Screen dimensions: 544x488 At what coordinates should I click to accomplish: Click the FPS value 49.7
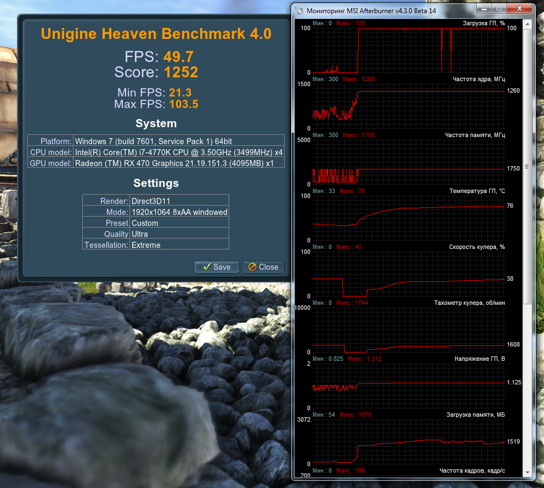coord(178,56)
